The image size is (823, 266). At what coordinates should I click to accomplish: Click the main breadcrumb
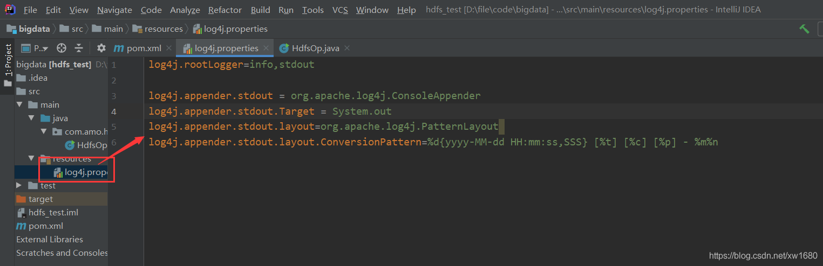pos(108,29)
